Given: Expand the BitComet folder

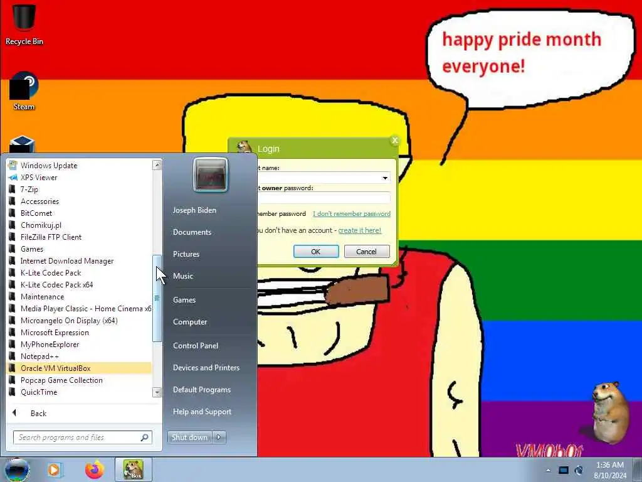Looking at the screenshot, I should pyautogui.click(x=80, y=213).
